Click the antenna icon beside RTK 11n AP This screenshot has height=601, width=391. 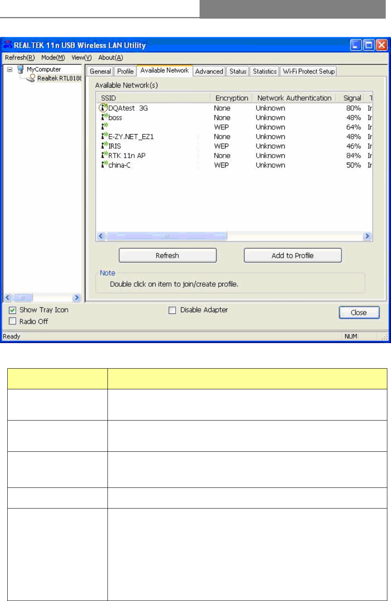click(x=104, y=155)
